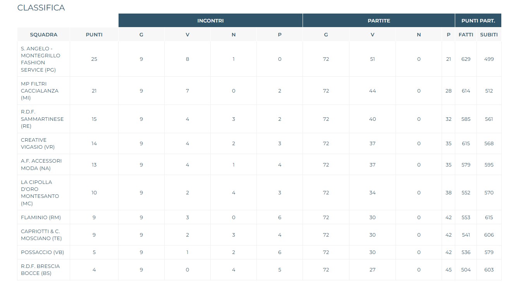Click the SQUADRA column header

point(43,34)
